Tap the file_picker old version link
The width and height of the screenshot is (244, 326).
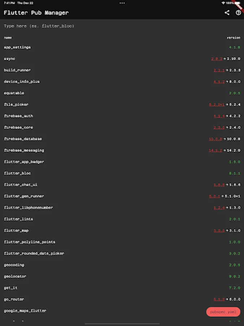[x=217, y=105]
